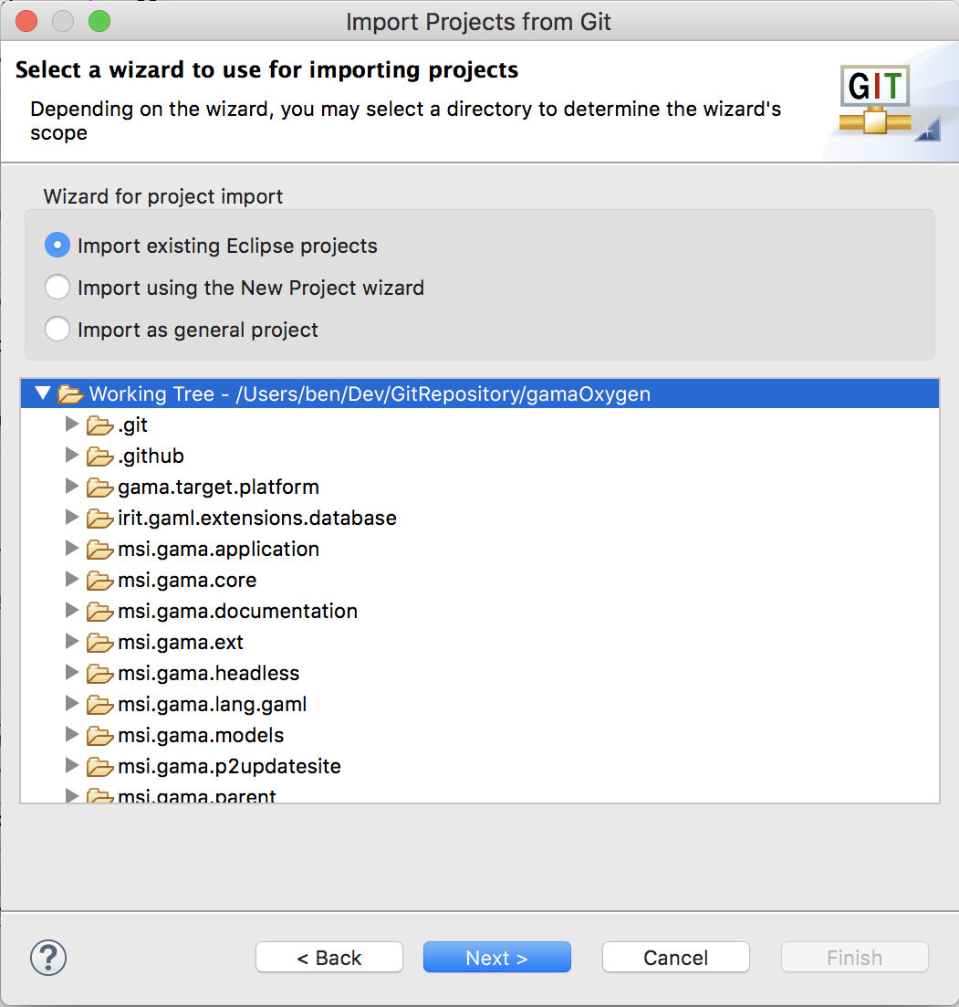
Task: Cancel the Git import dialog
Action: (x=676, y=958)
